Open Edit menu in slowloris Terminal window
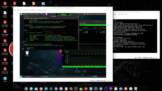The height and width of the screenshot is (91, 162). click(x=28, y=18)
